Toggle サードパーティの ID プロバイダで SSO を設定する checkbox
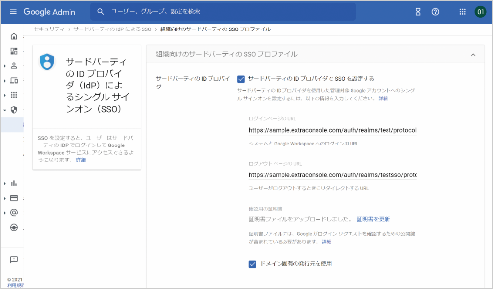This screenshot has height=289, width=493. point(241,79)
